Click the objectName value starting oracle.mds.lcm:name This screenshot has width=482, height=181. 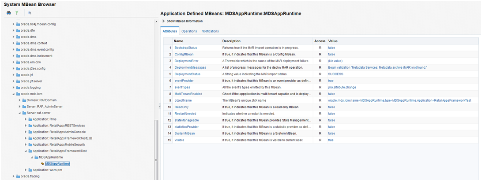click(399, 100)
